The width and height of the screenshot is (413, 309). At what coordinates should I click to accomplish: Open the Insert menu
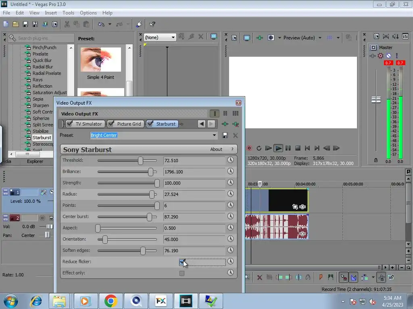tap(51, 13)
